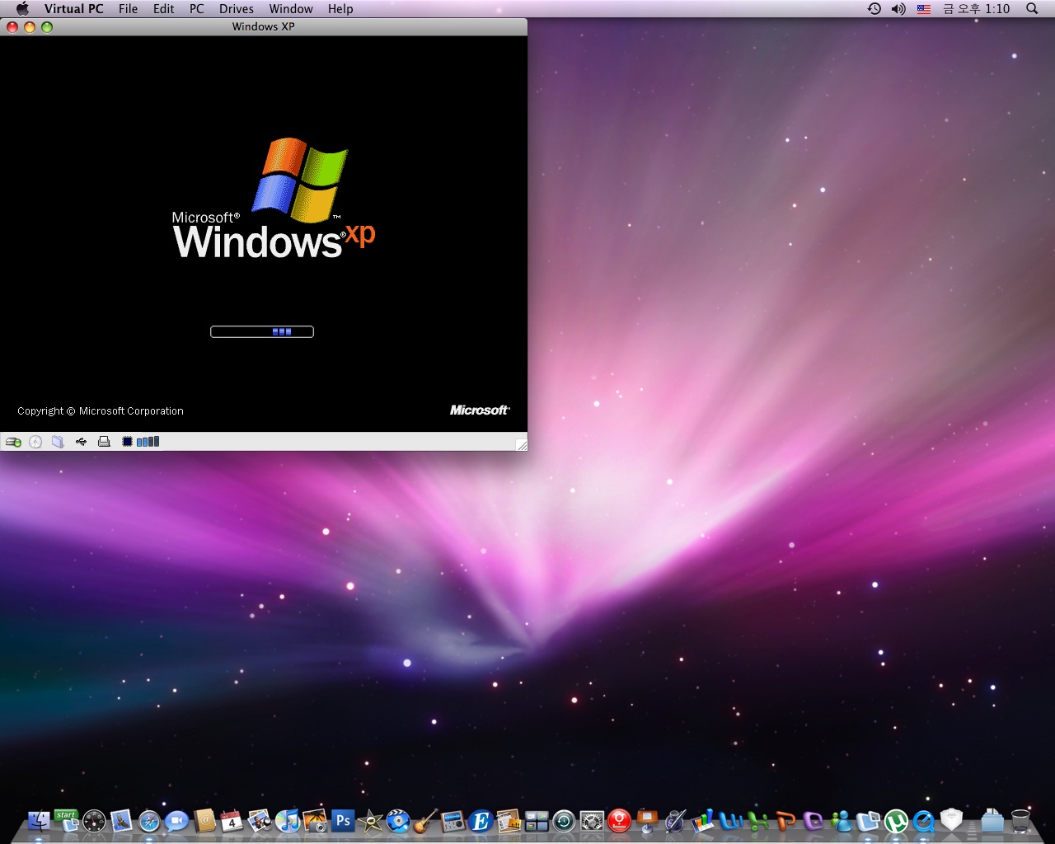The width and height of the screenshot is (1055, 844).
Task: Expand the volume control in menu bar
Action: (898, 9)
